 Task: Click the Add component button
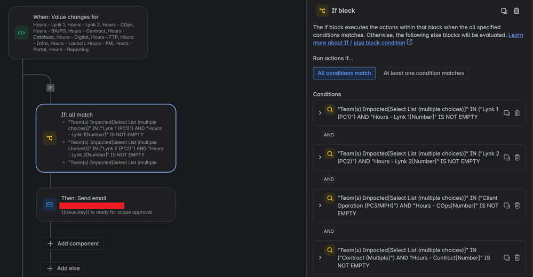tap(73, 244)
